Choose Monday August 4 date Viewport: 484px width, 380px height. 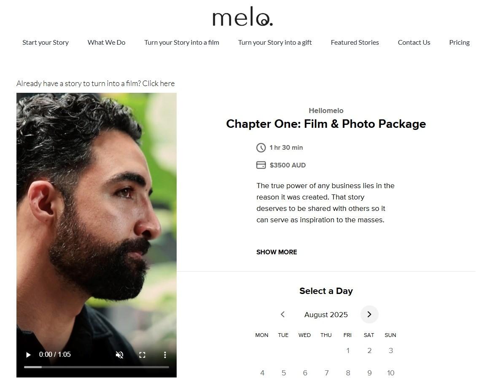click(262, 373)
